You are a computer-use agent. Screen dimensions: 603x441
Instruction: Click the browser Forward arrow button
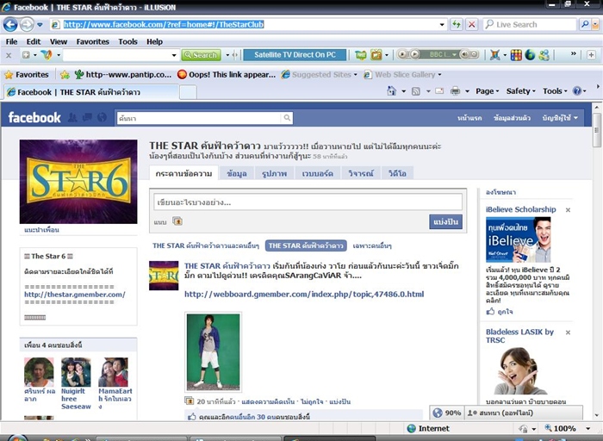(x=27, y=25)
